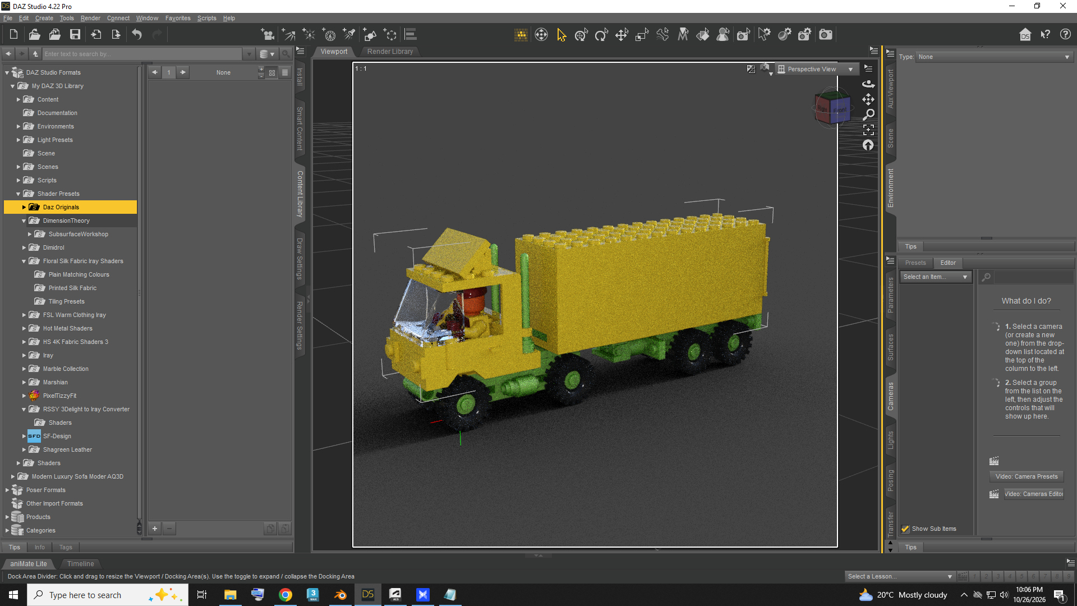Click the viewport orientation view cube

[832, 108]
